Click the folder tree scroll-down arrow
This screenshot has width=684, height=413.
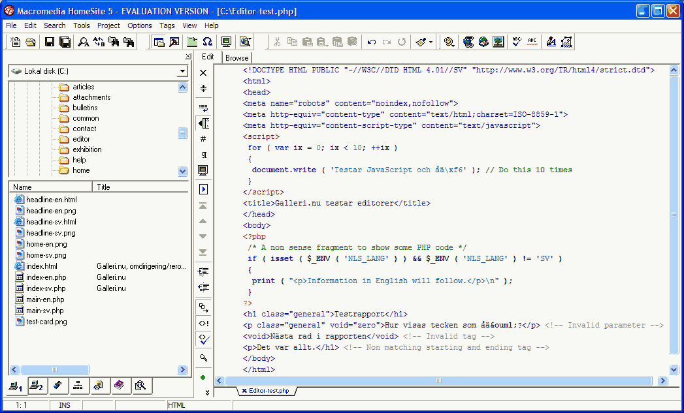point(183,171)
